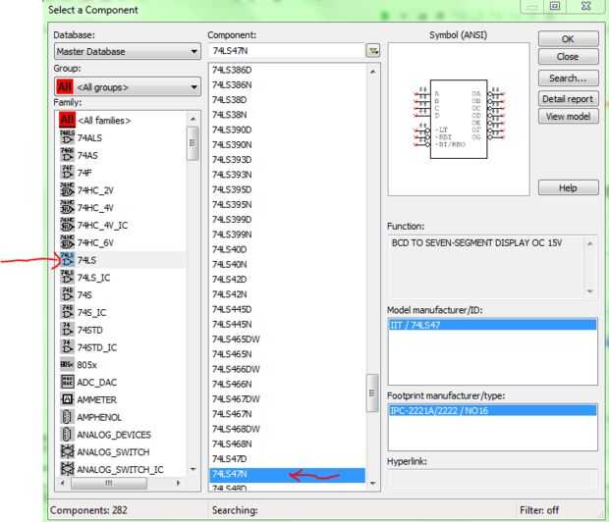
Task: Select IIT / 74LS47 model entry
Action: coord(492,325)
